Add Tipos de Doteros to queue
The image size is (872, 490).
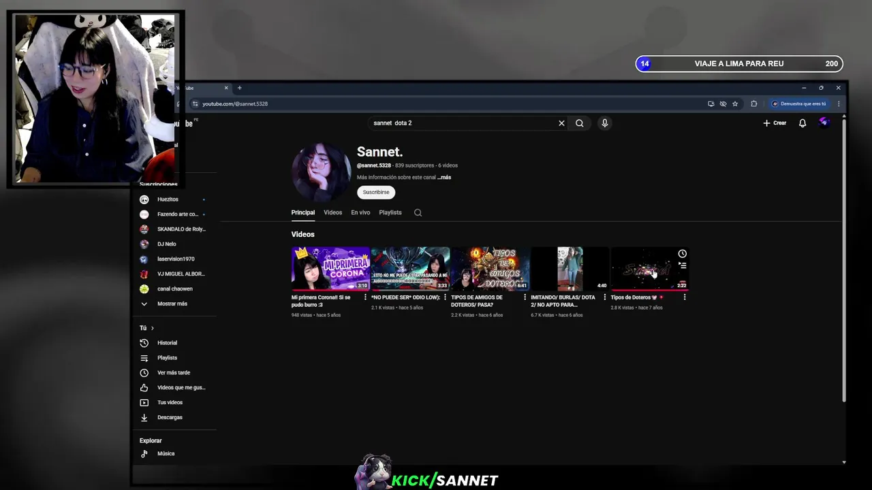click(x=682, y=265)
